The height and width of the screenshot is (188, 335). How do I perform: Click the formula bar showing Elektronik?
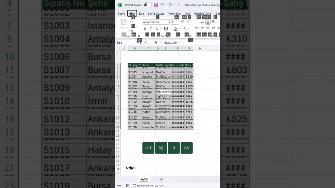tap(191, 43)
